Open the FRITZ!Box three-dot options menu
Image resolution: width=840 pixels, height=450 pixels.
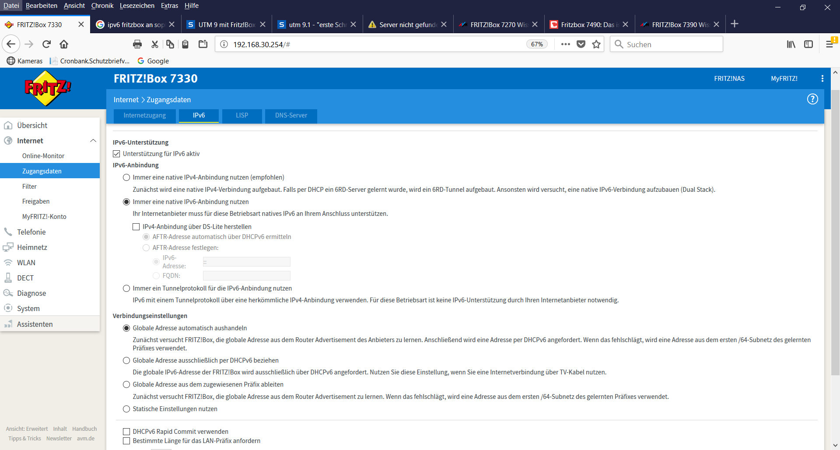pos(822,79)
